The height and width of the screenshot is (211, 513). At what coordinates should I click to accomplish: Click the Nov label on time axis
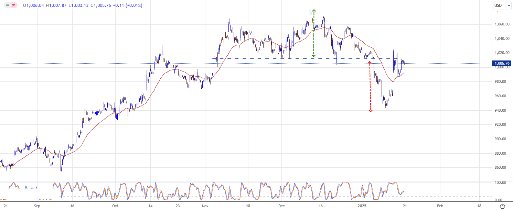205,206
